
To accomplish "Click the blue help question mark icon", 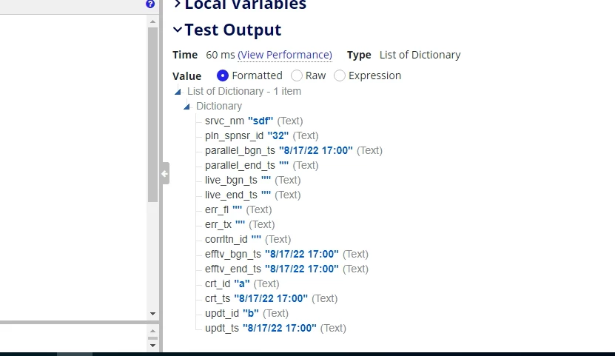I will (150, 4).
